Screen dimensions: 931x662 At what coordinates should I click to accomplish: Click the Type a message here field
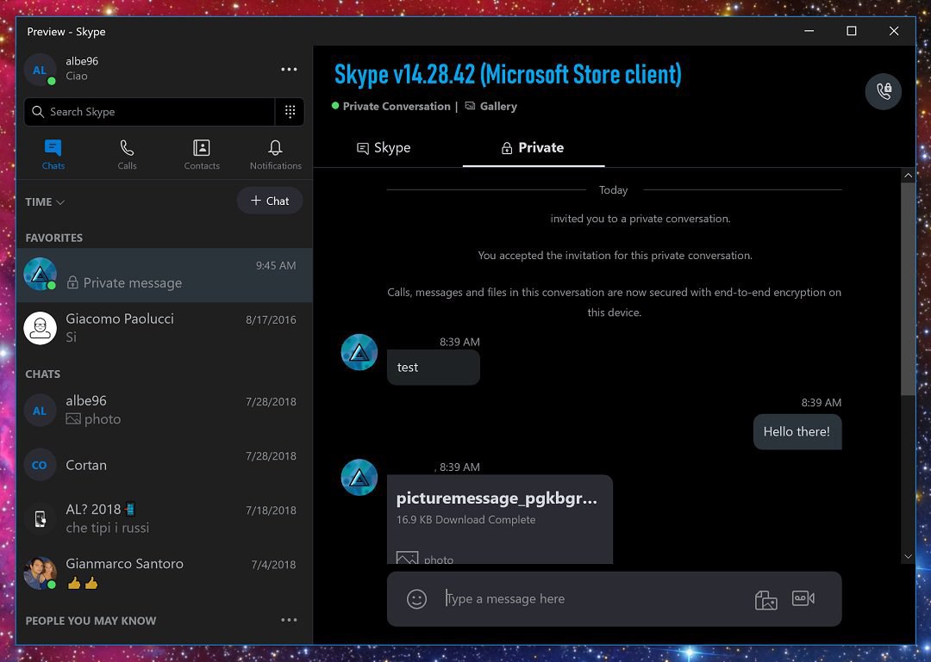click(594, 599)
